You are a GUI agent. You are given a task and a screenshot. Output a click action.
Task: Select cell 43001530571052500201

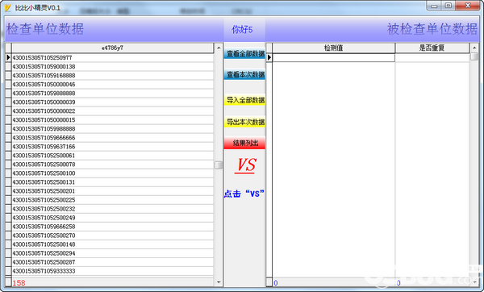113,191
